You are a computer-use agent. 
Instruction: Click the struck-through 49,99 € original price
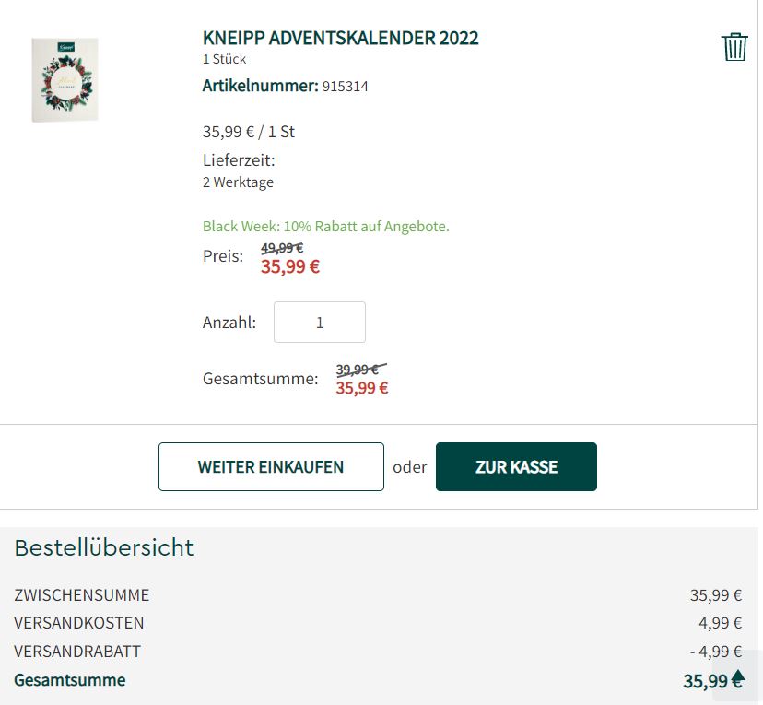(x=282, y=248)
